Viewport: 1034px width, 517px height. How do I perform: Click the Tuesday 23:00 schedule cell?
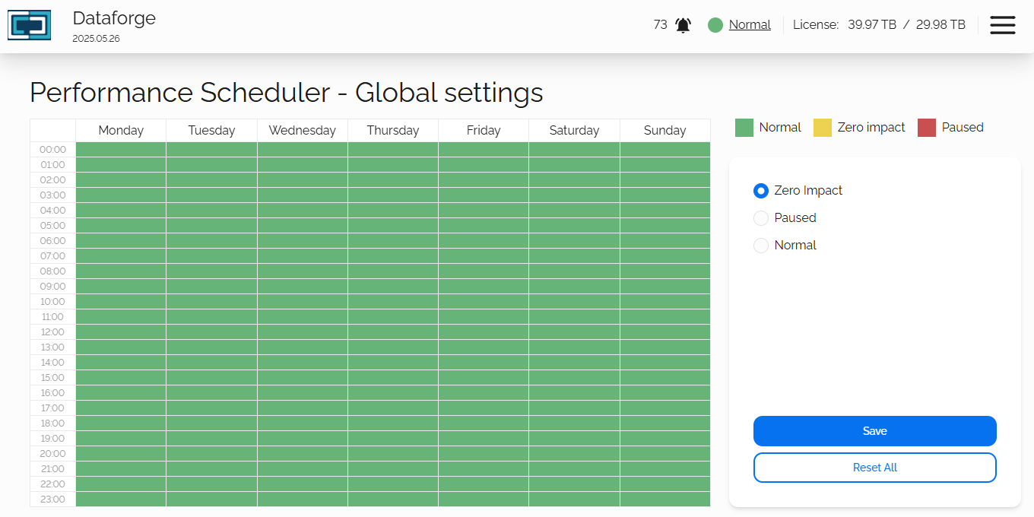[211, 500]
